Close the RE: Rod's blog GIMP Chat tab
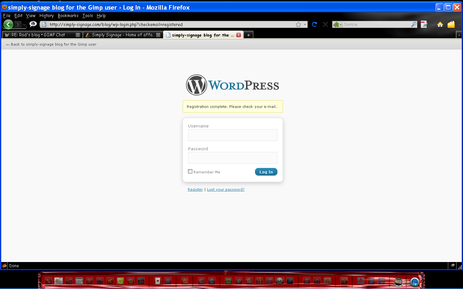463x289 pixels. point(77,35)
